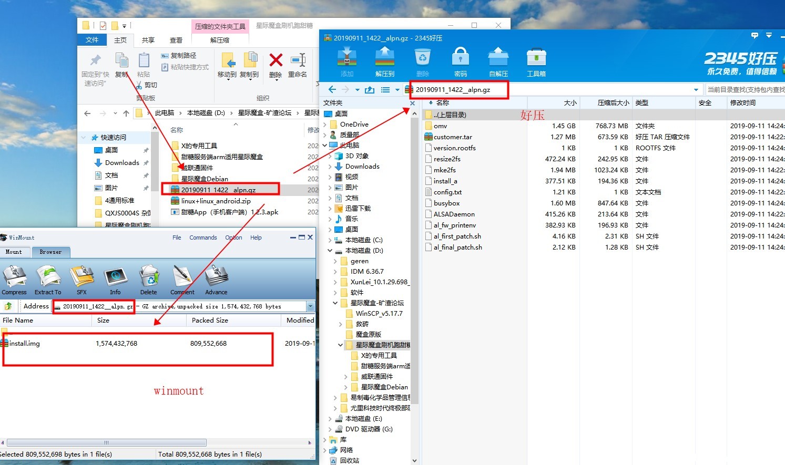Select the 解压到 (Extract) icon in HaoZip
Viewport: 785px width, 465px height.
(384, 59)
